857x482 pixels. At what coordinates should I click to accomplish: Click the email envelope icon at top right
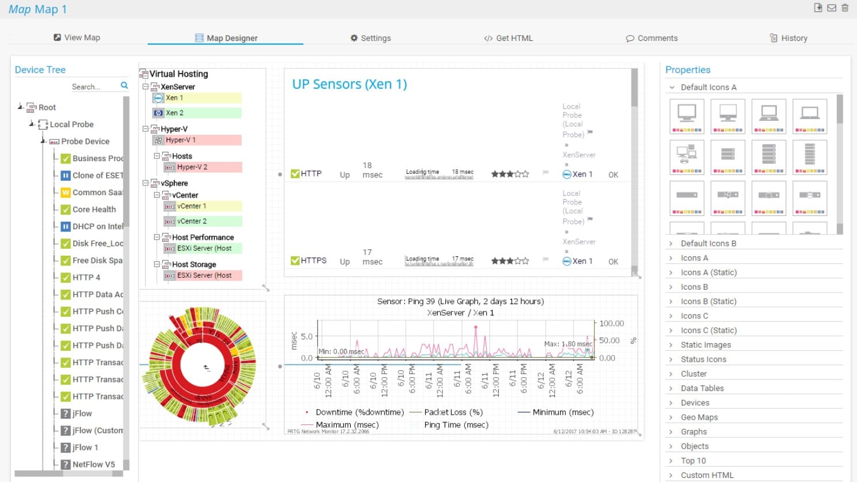[832, 8]
